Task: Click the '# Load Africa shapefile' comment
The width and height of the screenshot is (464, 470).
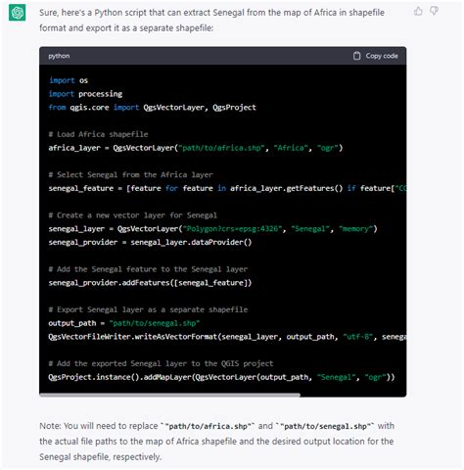Action: pos(98,134)
